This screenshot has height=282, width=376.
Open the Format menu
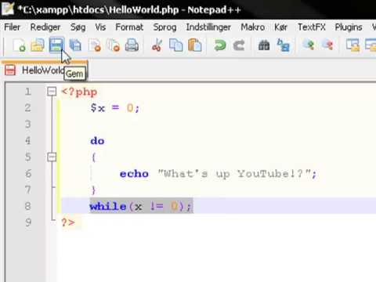point(129,27)
